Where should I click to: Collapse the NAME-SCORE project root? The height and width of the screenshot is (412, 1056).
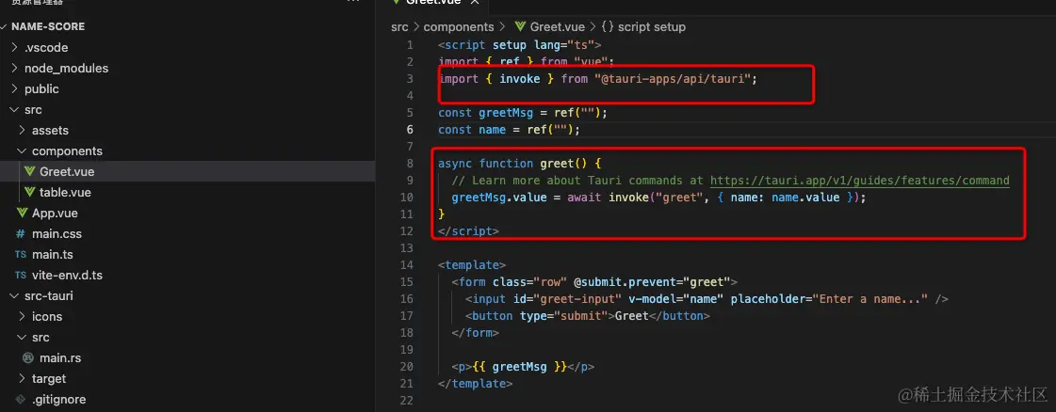(5, 27)
